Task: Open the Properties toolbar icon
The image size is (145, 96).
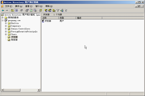Action: 27,10
